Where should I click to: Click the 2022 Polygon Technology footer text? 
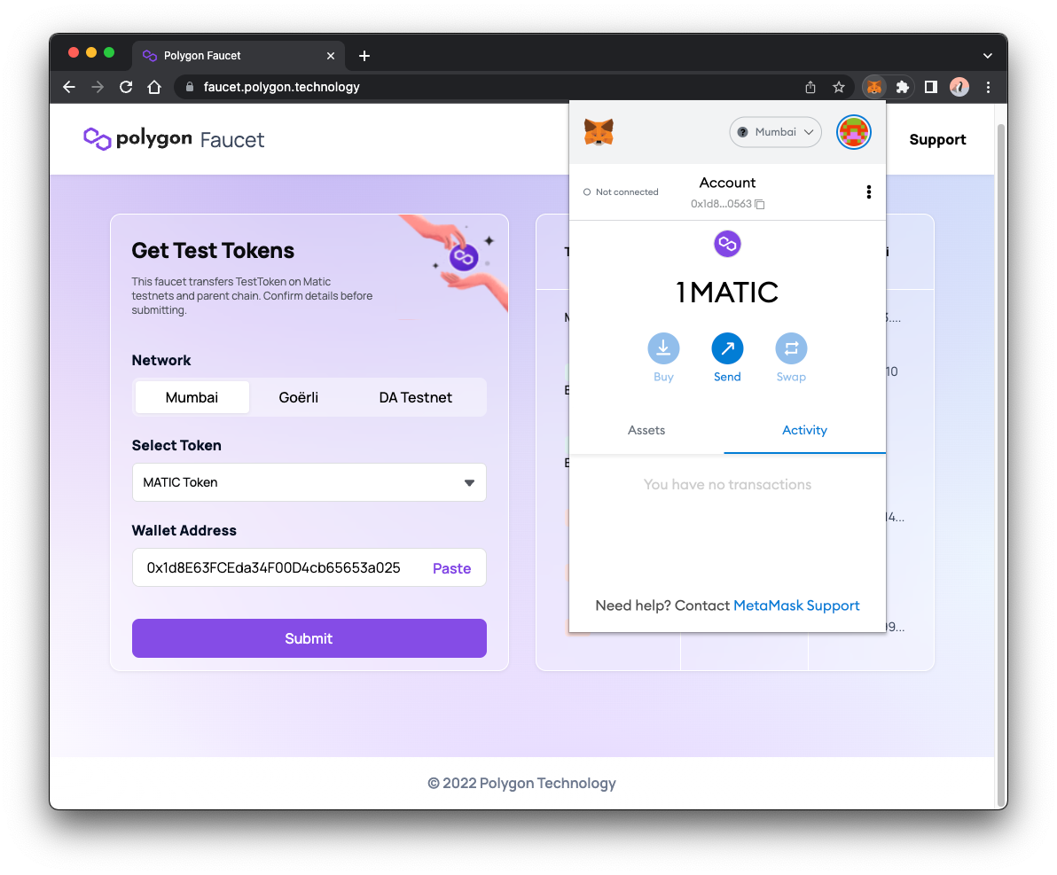[x=521, y=783]
